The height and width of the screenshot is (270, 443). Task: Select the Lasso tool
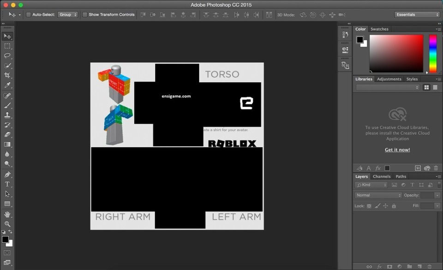[x=7, y=56]
